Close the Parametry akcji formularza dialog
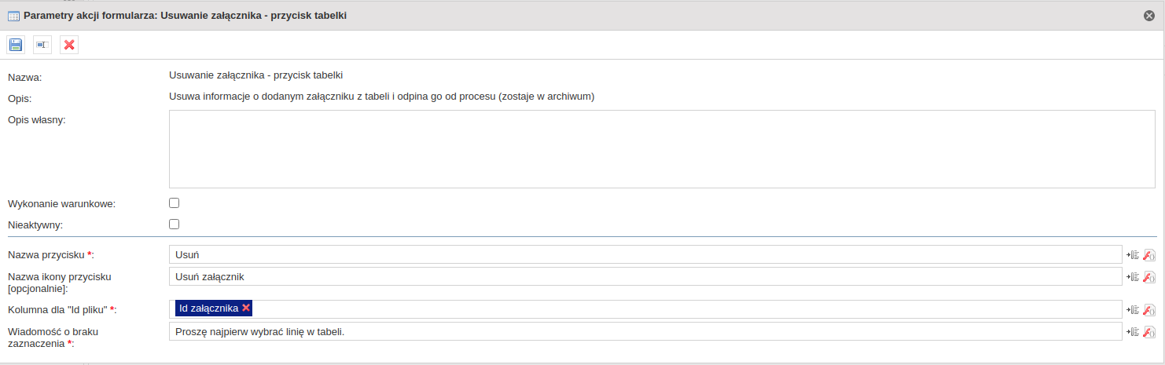The height and width of the screenshot is (365, 1165). point(1148,16)
